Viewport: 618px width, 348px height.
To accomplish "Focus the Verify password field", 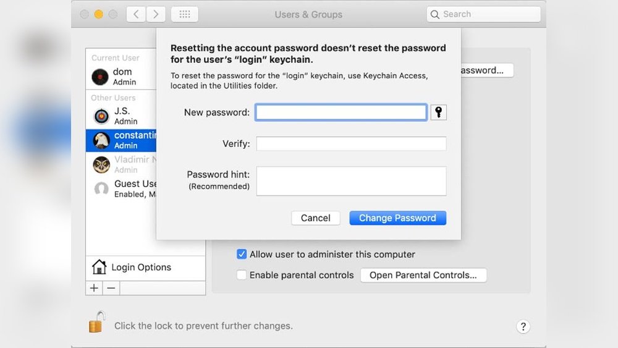I will pos(351,143).
